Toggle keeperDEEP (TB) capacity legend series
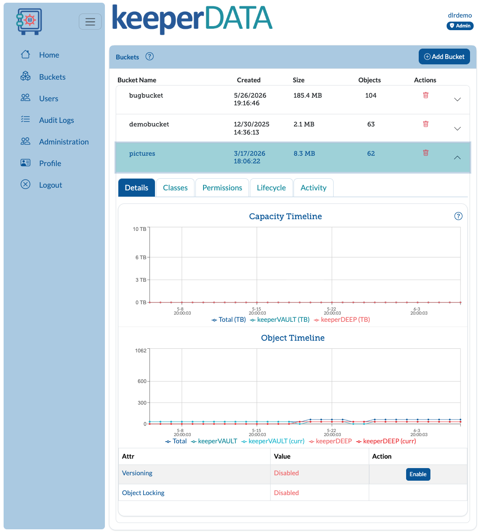The image size is (484, 532). (342, 320)
